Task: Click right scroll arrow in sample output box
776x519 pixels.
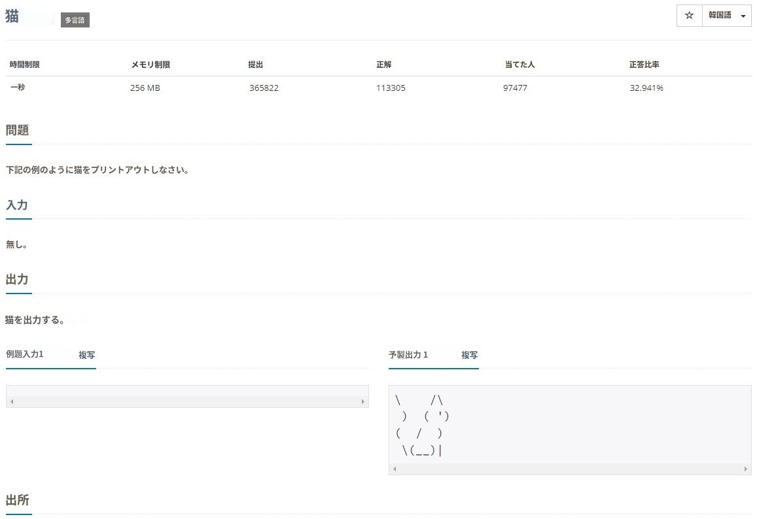Action: click(745, 469)
